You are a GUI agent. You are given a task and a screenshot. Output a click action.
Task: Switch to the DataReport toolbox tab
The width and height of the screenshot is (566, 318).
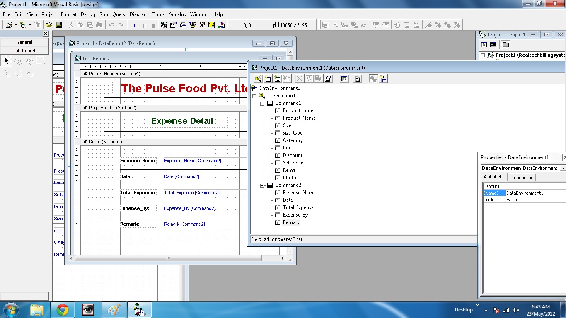tap(24, 50)
